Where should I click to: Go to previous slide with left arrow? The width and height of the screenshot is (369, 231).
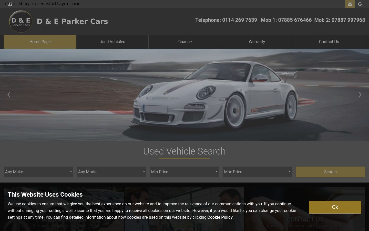click(x=9, y=94)
